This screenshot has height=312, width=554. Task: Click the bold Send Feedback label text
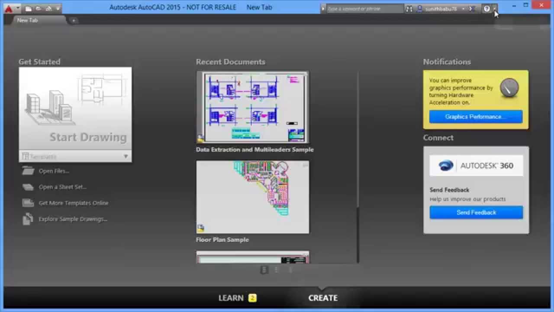[x=449, y=190]
